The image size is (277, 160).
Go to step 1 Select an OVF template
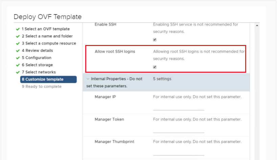46,29
